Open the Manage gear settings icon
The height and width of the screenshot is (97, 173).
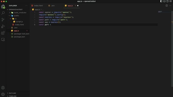pyautogui.click(x=3, y=94)
